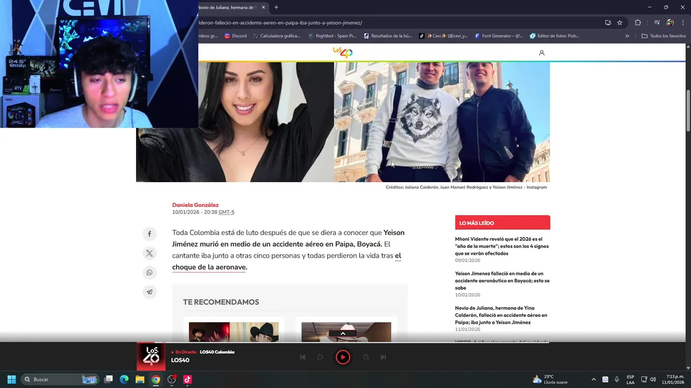Open the user account icon on LOS40

click(541, 53)
